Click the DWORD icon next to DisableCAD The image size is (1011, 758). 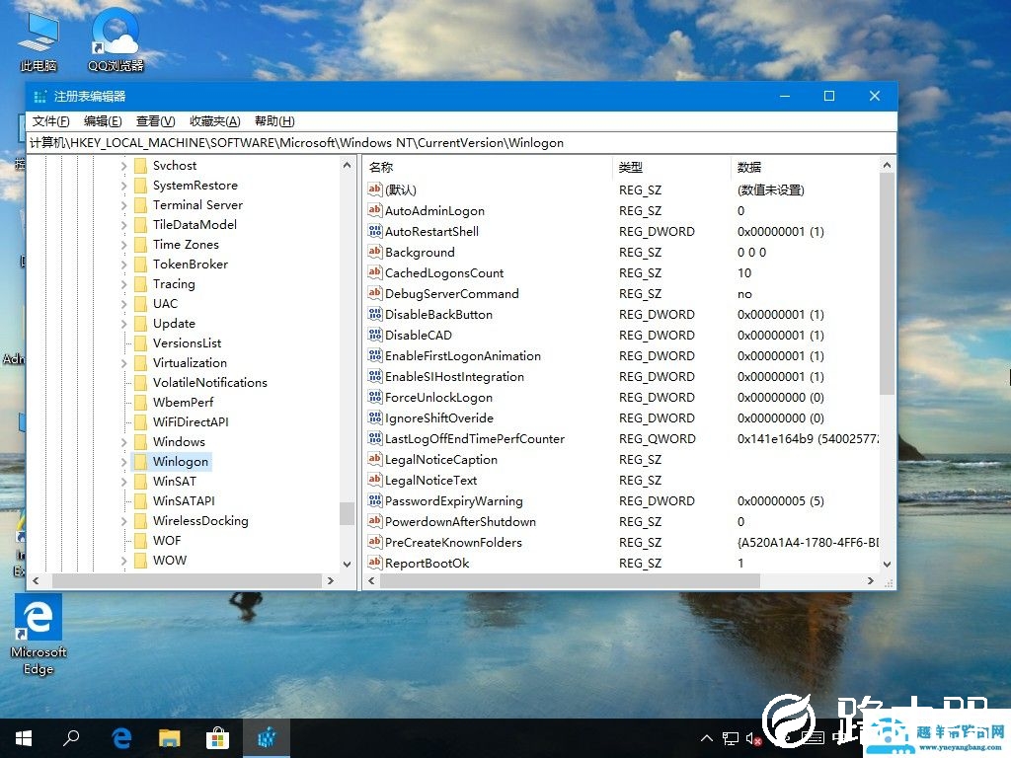[376, 335]
